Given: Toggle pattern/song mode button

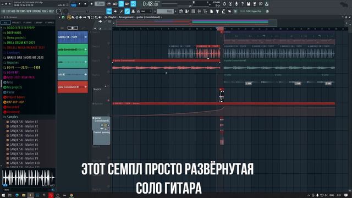Looking at the screenshot, I should click(73, 4).
